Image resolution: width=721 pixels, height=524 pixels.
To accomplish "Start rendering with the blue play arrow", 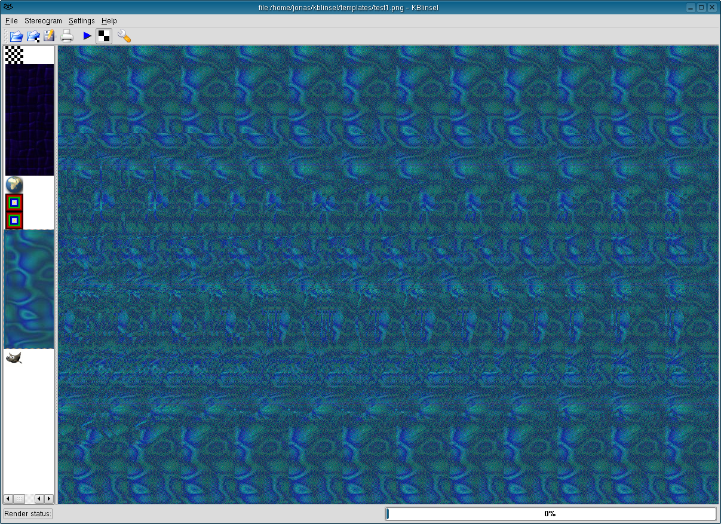I will click(x=87, y=36).
